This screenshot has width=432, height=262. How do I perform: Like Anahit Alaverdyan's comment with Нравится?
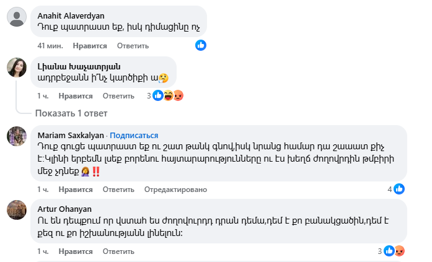click(90, 46)
